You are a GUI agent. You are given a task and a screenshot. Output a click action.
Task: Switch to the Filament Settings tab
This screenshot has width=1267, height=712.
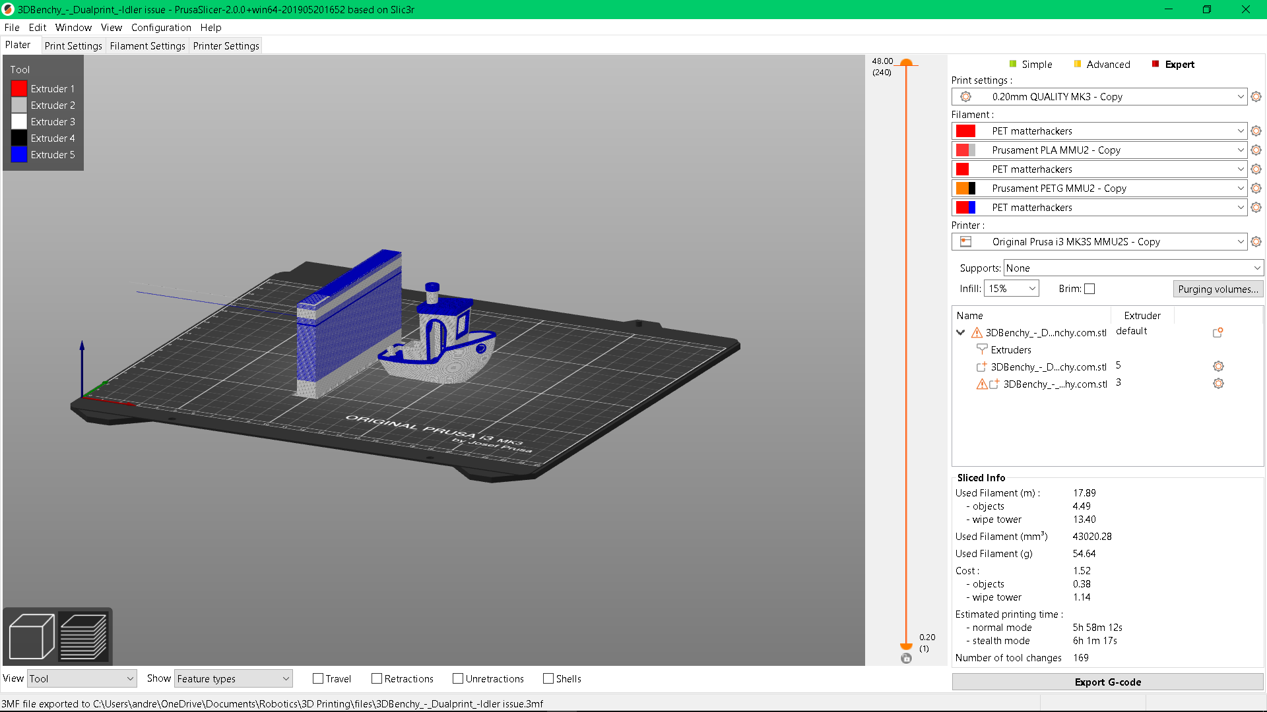[x=147, y=45]
